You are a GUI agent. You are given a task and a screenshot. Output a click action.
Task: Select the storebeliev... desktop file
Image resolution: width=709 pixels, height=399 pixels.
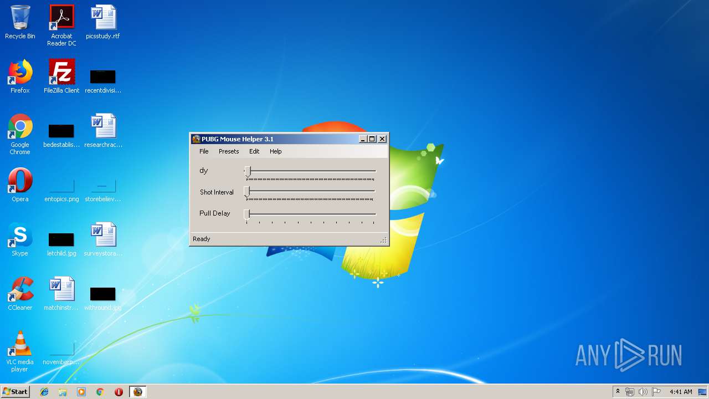[x=103, y=190]
